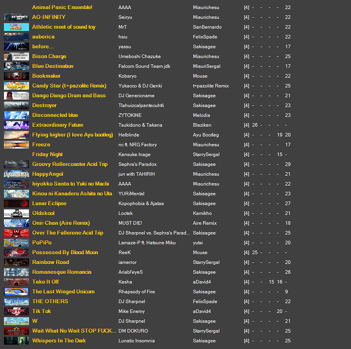351x349 pixels.
Task: Select artist Falcom Sound Team jdk
Action: pyautogui.click(x=144, y=67)
